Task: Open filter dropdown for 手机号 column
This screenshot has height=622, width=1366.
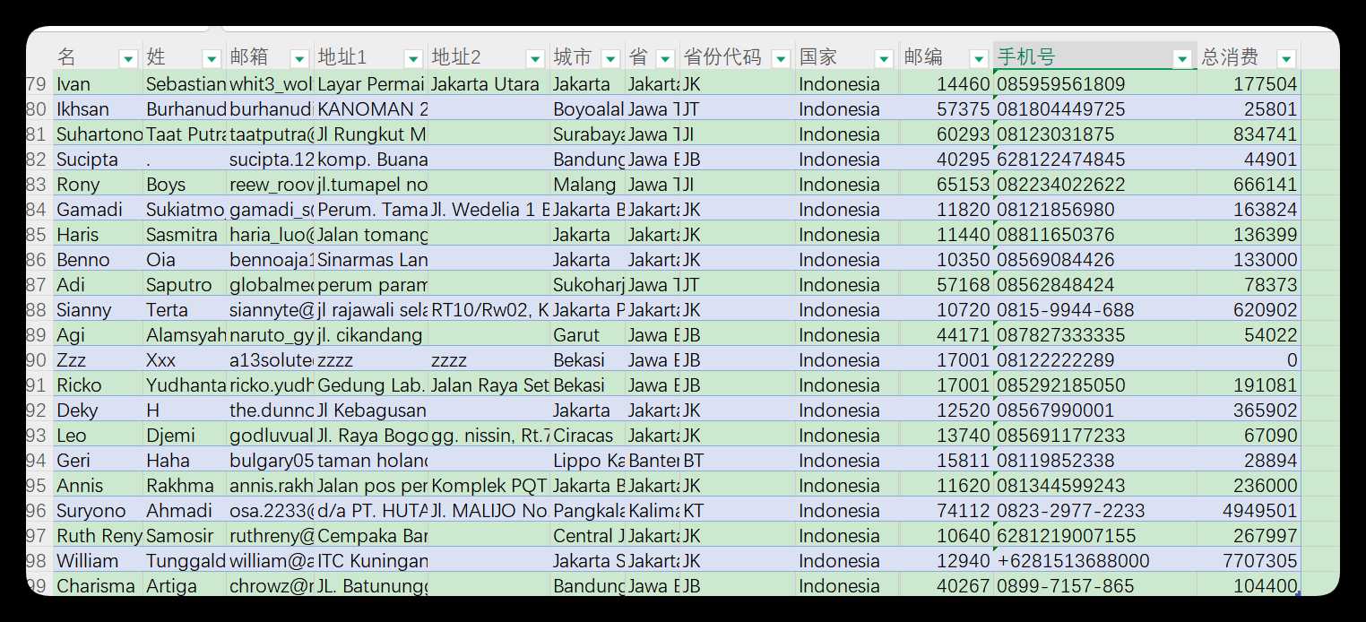Action: [1182, 59]
